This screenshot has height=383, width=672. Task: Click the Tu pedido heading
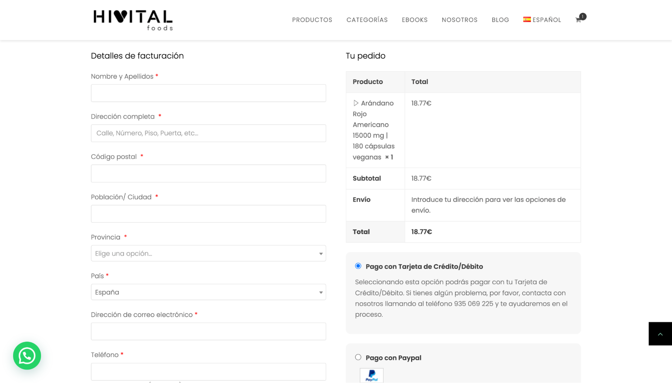(365, 56)
